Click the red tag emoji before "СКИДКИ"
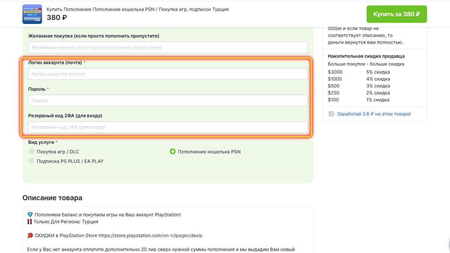The height and width of the screenshot is (253, 450). 30,236
